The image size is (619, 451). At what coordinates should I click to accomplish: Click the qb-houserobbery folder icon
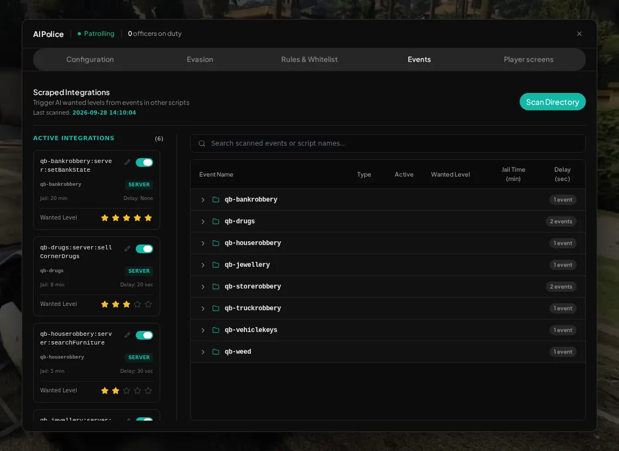click(x=216, y=243)
